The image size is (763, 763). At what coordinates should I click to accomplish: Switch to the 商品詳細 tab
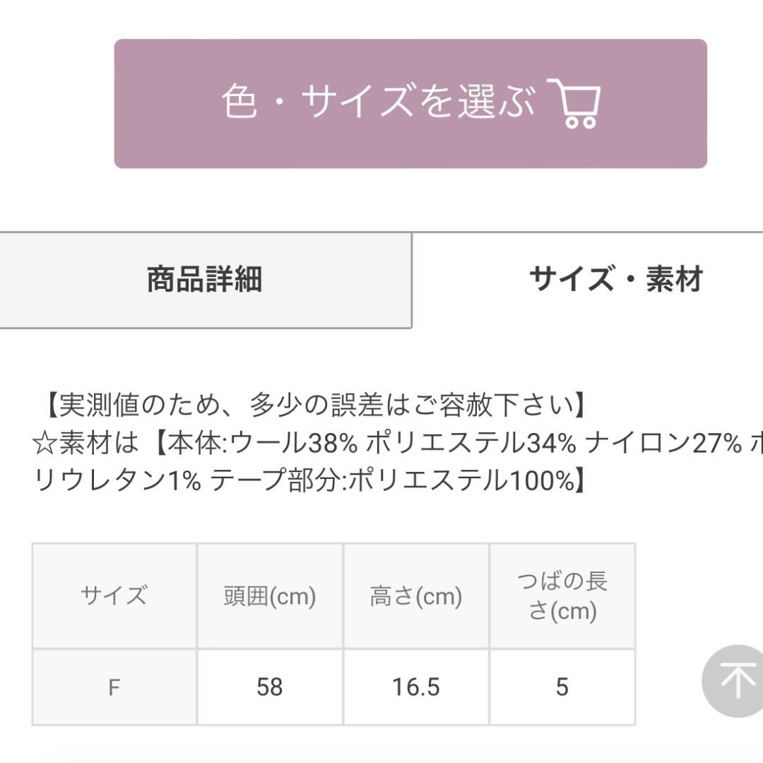[x=205, y=280]
